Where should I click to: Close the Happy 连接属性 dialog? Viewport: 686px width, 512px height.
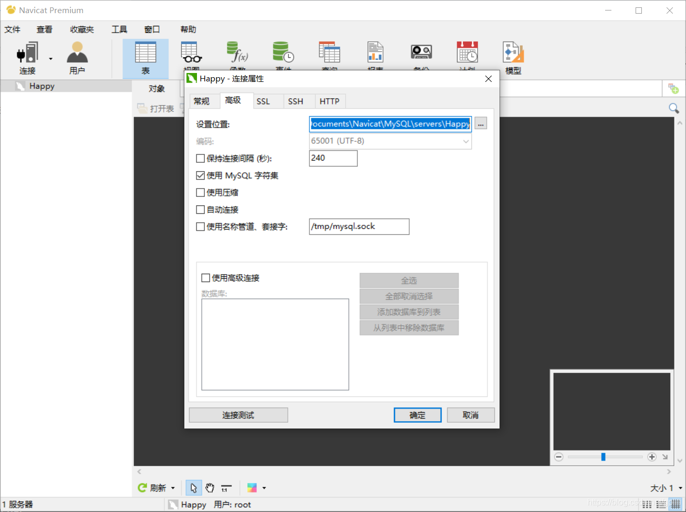click(x=488, y=79)
